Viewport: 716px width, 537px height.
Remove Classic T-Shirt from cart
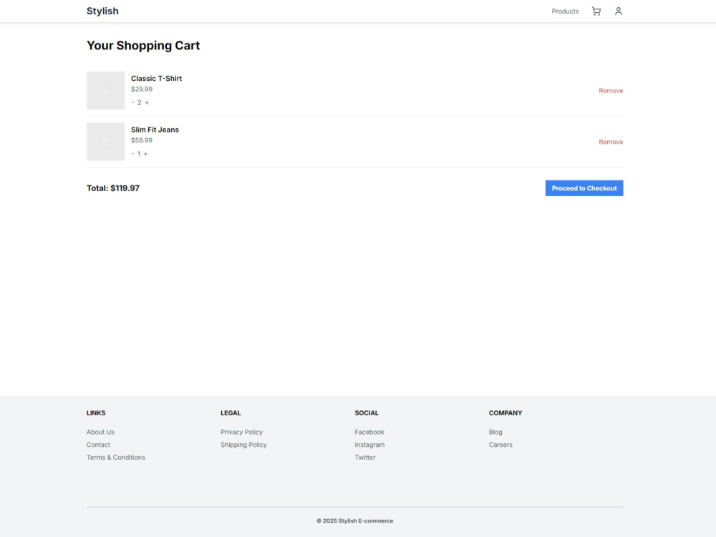pyautogui.click(x=611, y=91)
